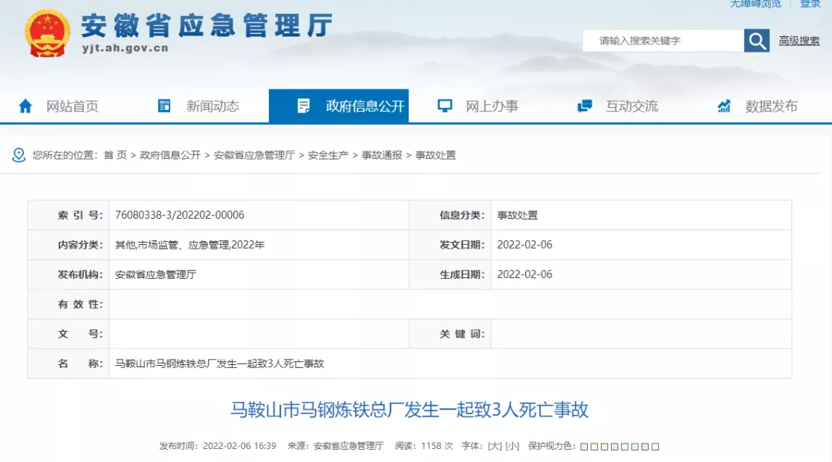
Task: Click the title in the 名称 table row
Action: pyautogui.click(x=219, y=363)
